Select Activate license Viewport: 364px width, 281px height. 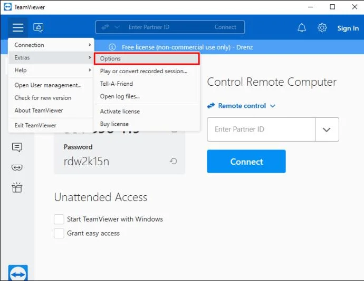point(147,112)
